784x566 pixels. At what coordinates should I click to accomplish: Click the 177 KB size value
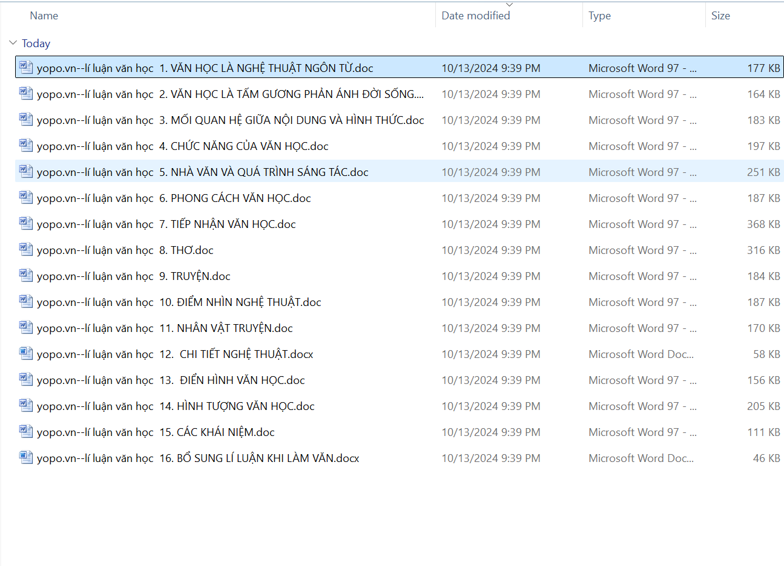point(763,68)
